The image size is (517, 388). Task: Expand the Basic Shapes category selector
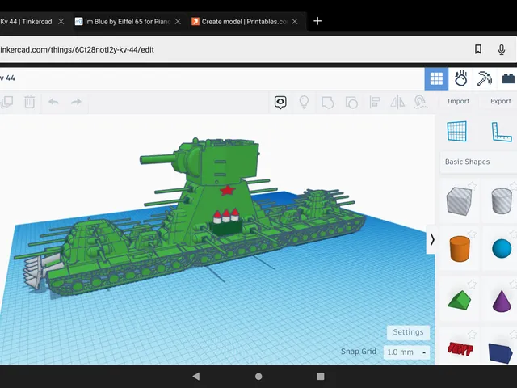(479, 162)
